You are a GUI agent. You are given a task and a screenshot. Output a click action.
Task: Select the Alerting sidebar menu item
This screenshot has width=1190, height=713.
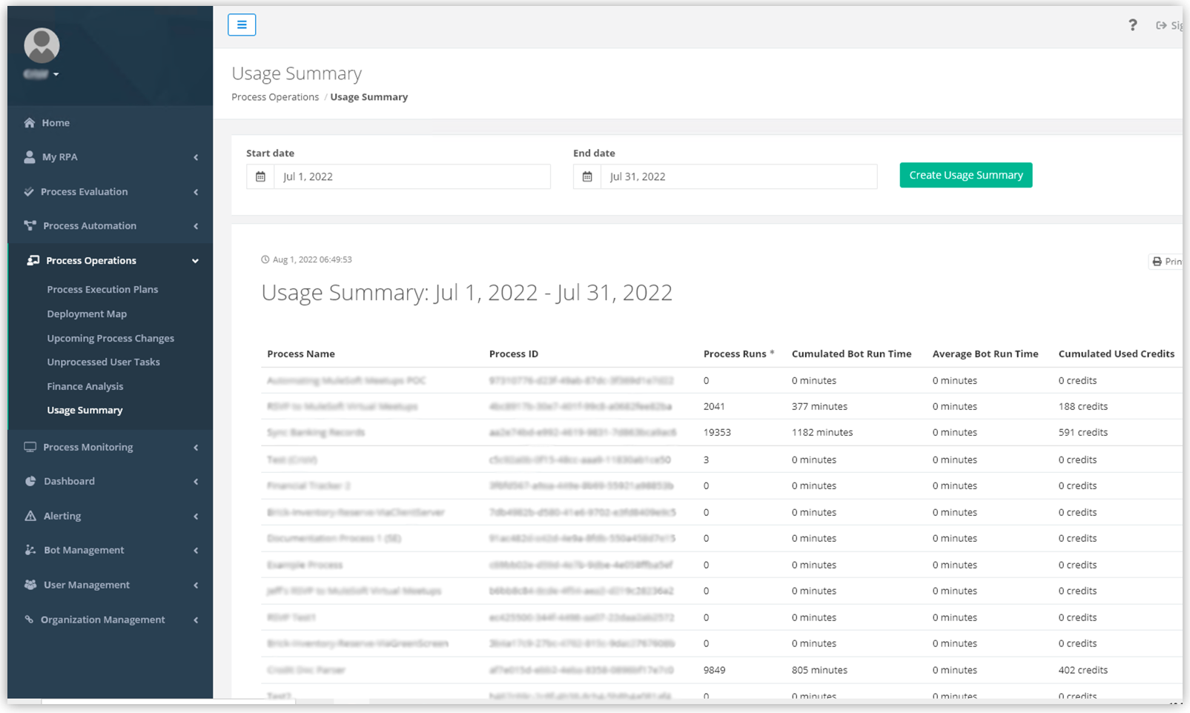pos(64,516)
